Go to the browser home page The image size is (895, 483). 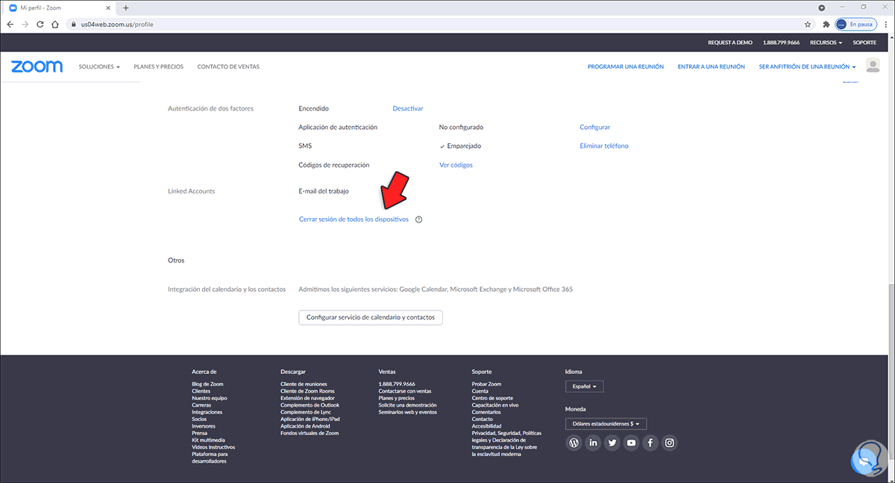click(x=55, y=24)
